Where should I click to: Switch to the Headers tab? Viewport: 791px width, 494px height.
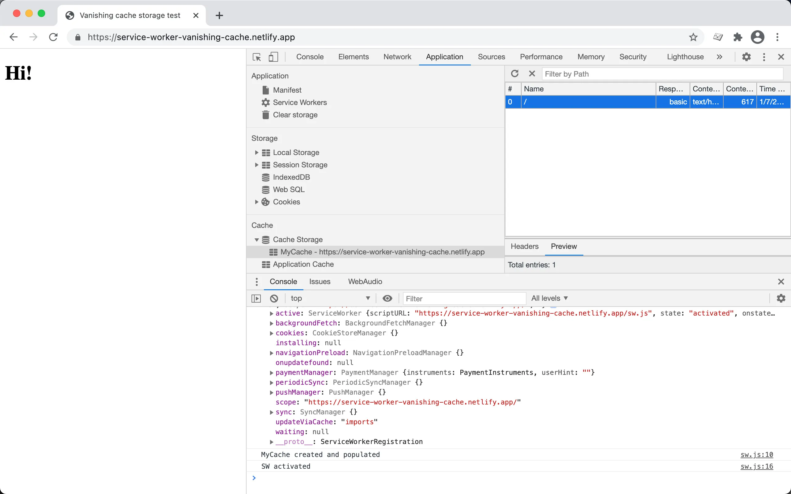point(524,246)
